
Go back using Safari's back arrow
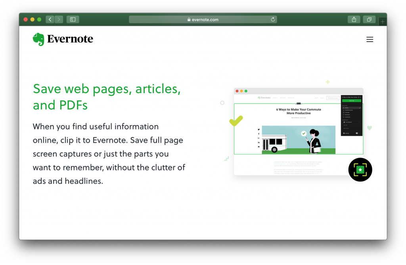click(50, 19)
